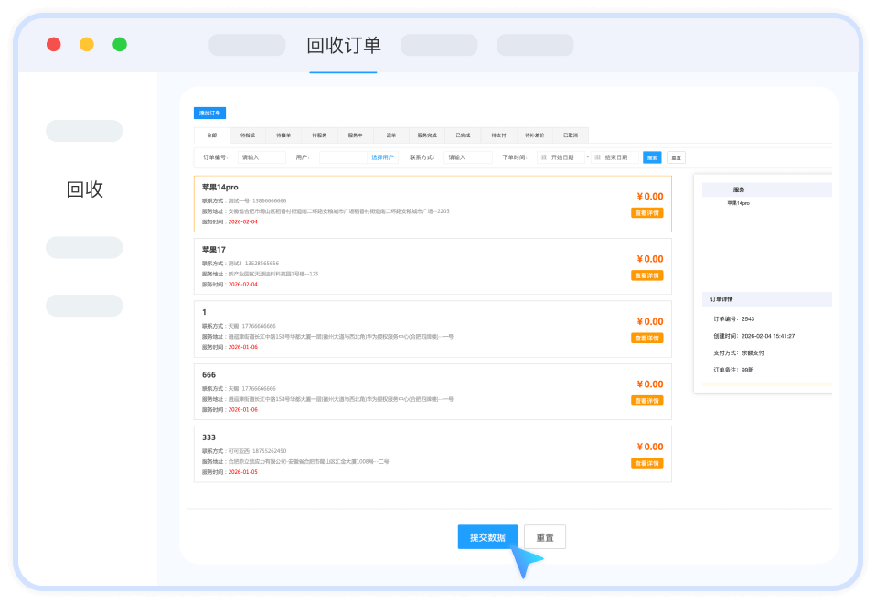The image size is (876, 604).
Task: Click the blue 搜索 button in filter bar
Action: (x=652, y=157)
